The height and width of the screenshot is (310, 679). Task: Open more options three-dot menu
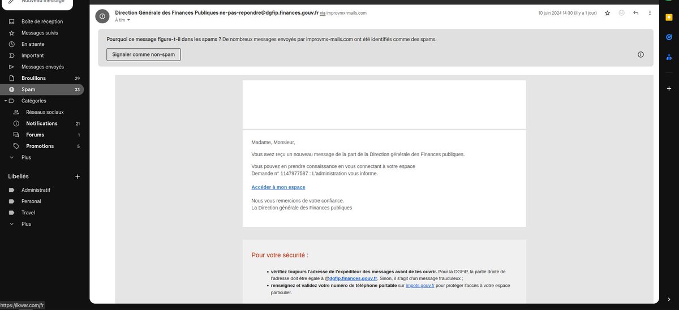pos(649,12)
